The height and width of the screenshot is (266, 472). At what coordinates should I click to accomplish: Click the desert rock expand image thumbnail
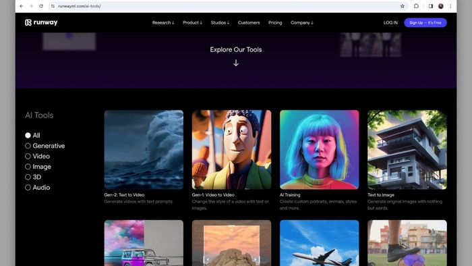click(231, 243)
